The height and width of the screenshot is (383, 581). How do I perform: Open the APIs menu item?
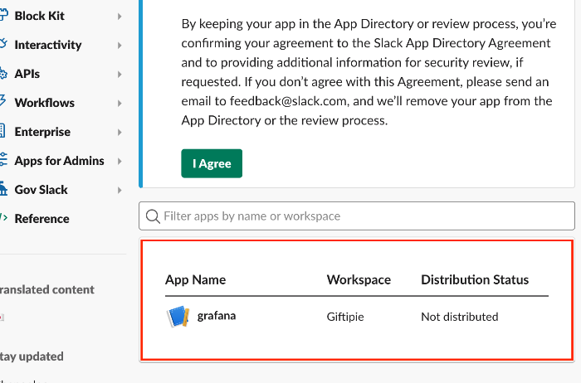point(27,74)
